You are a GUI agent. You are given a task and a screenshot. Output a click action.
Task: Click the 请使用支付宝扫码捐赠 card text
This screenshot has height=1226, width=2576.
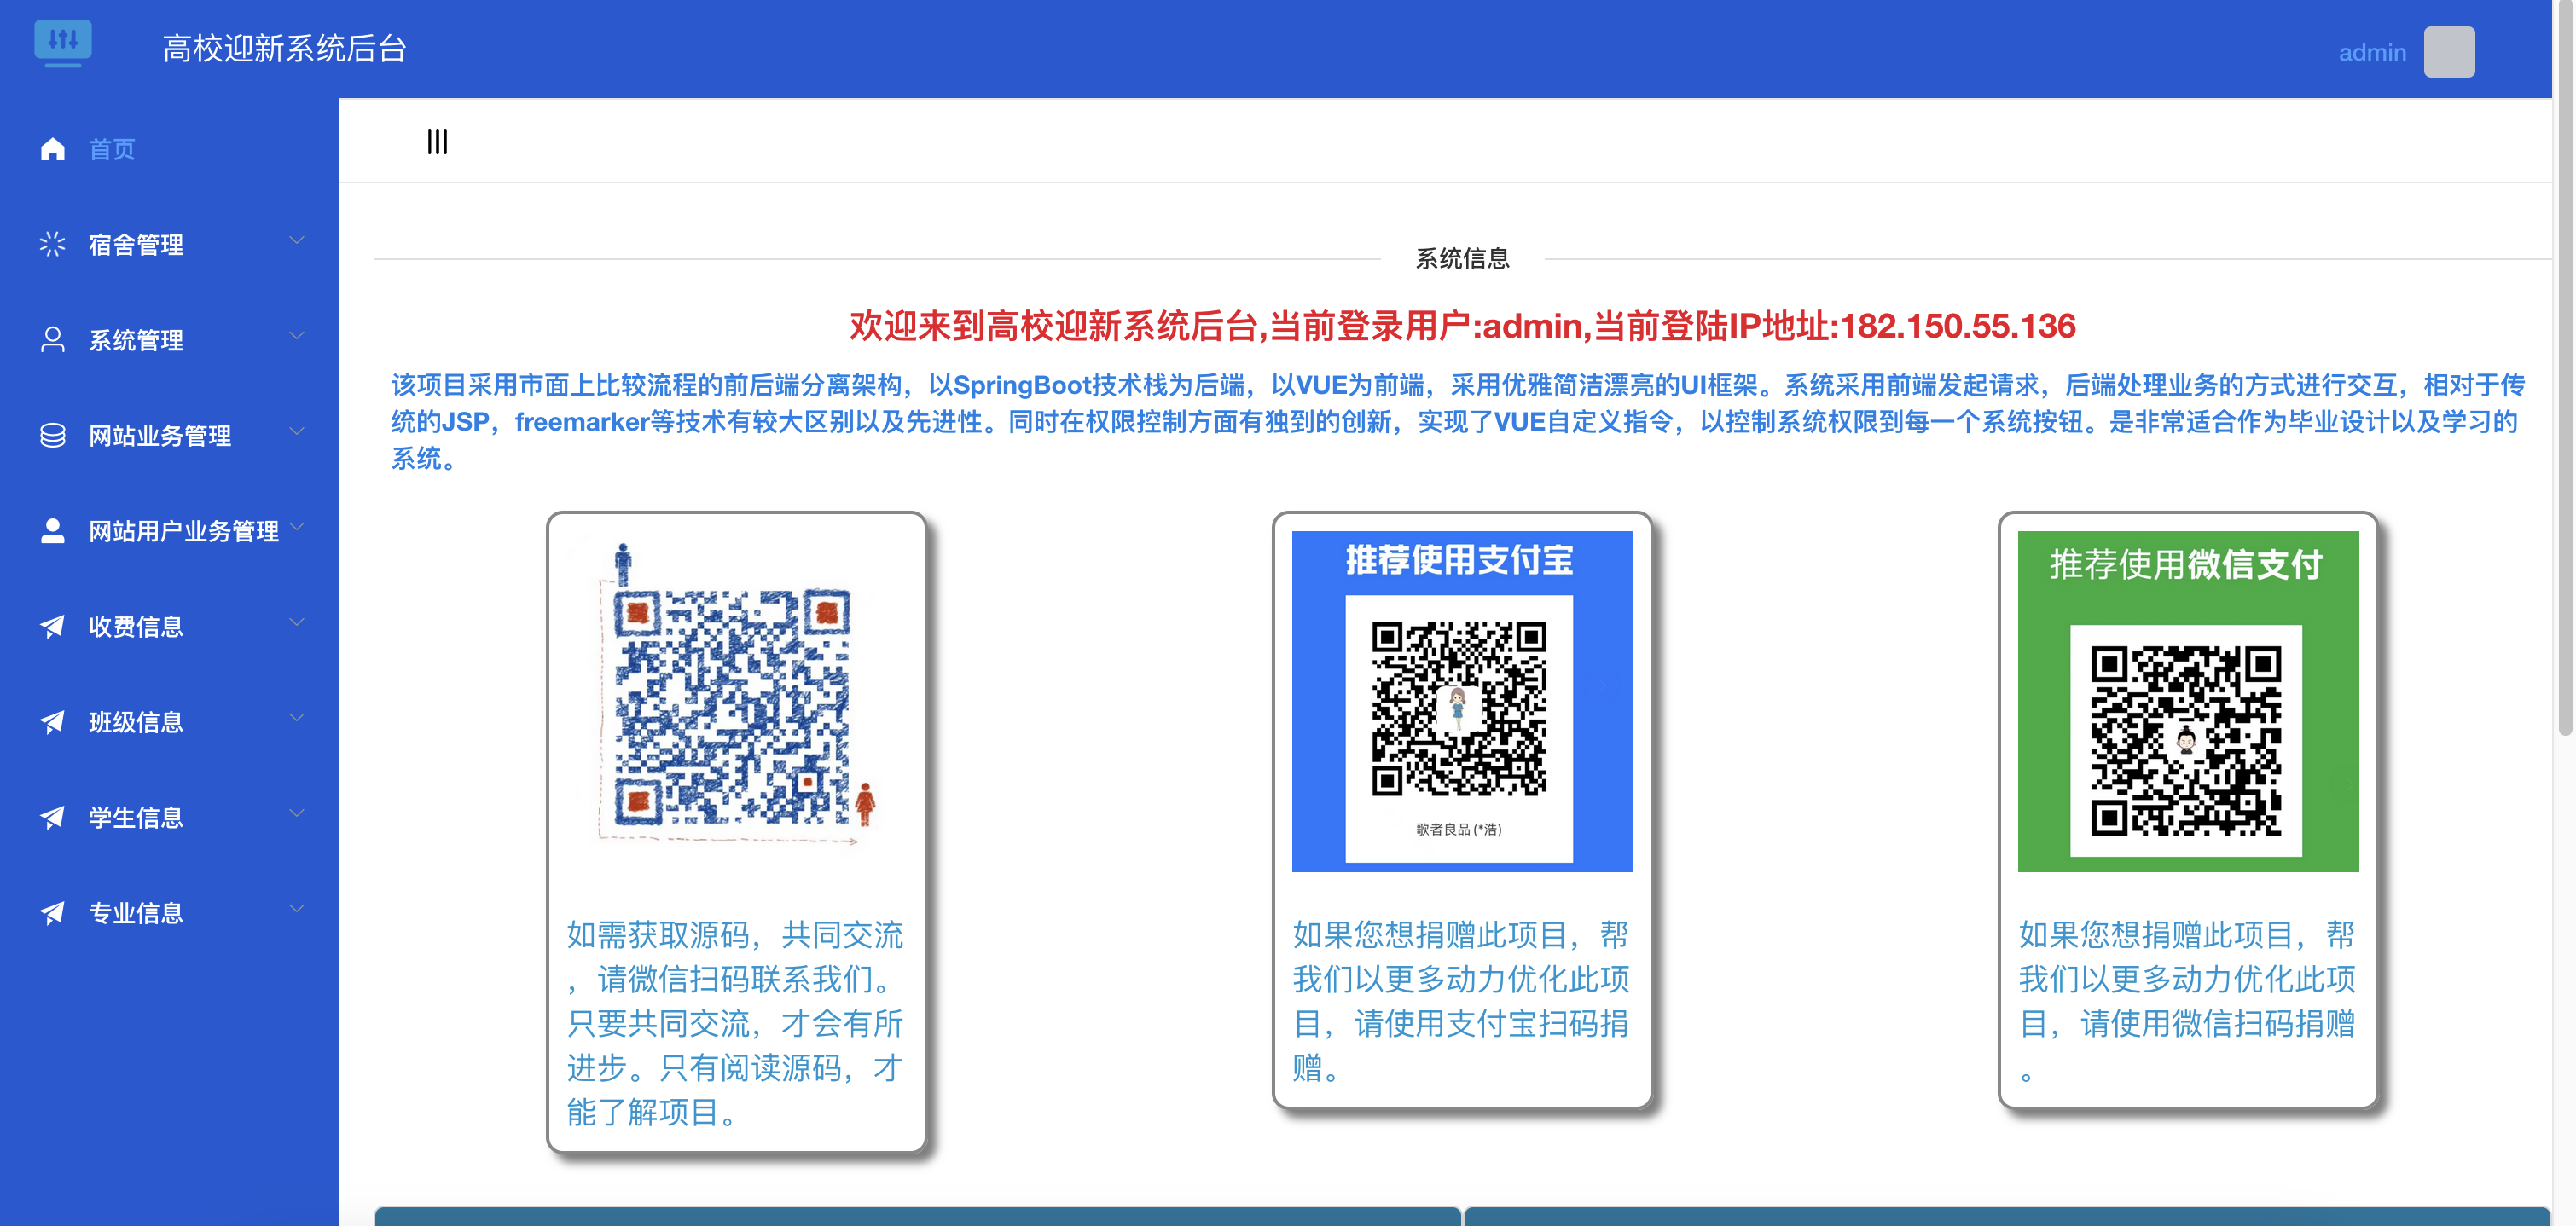(1462, 1000)
